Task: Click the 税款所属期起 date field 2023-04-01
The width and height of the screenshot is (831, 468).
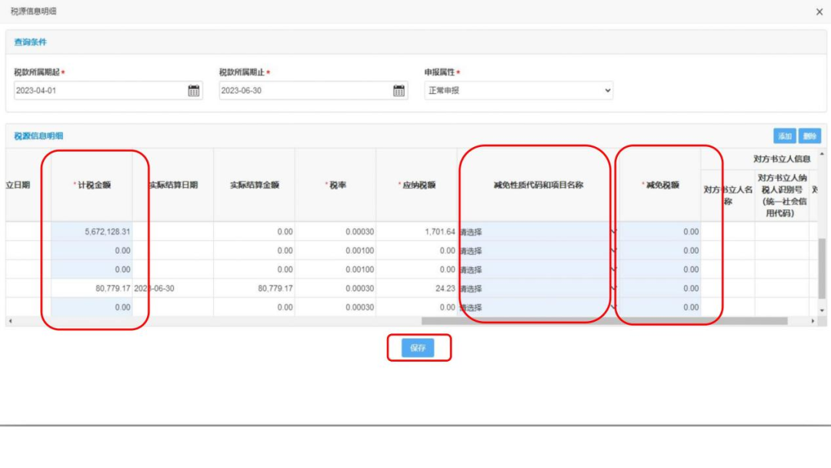Action: 100,91
